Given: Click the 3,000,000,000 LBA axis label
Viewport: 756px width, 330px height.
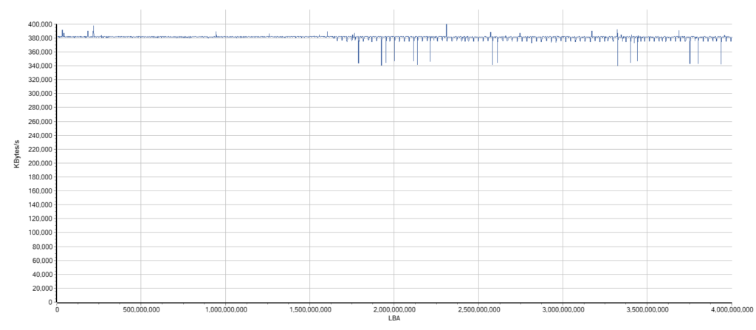Looking at the screenshot, I should (x=563, y=309).
